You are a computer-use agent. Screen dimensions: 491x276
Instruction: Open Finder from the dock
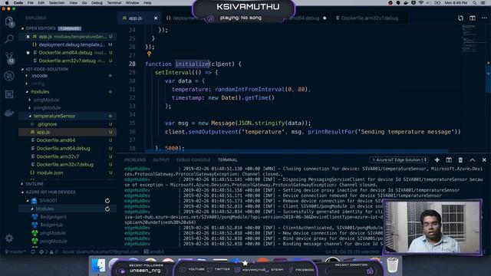[x=99, y=265]
